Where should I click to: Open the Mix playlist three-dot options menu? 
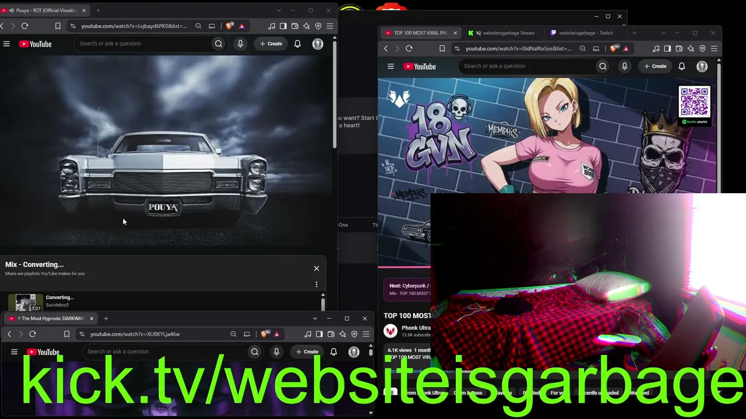[316, 285]
